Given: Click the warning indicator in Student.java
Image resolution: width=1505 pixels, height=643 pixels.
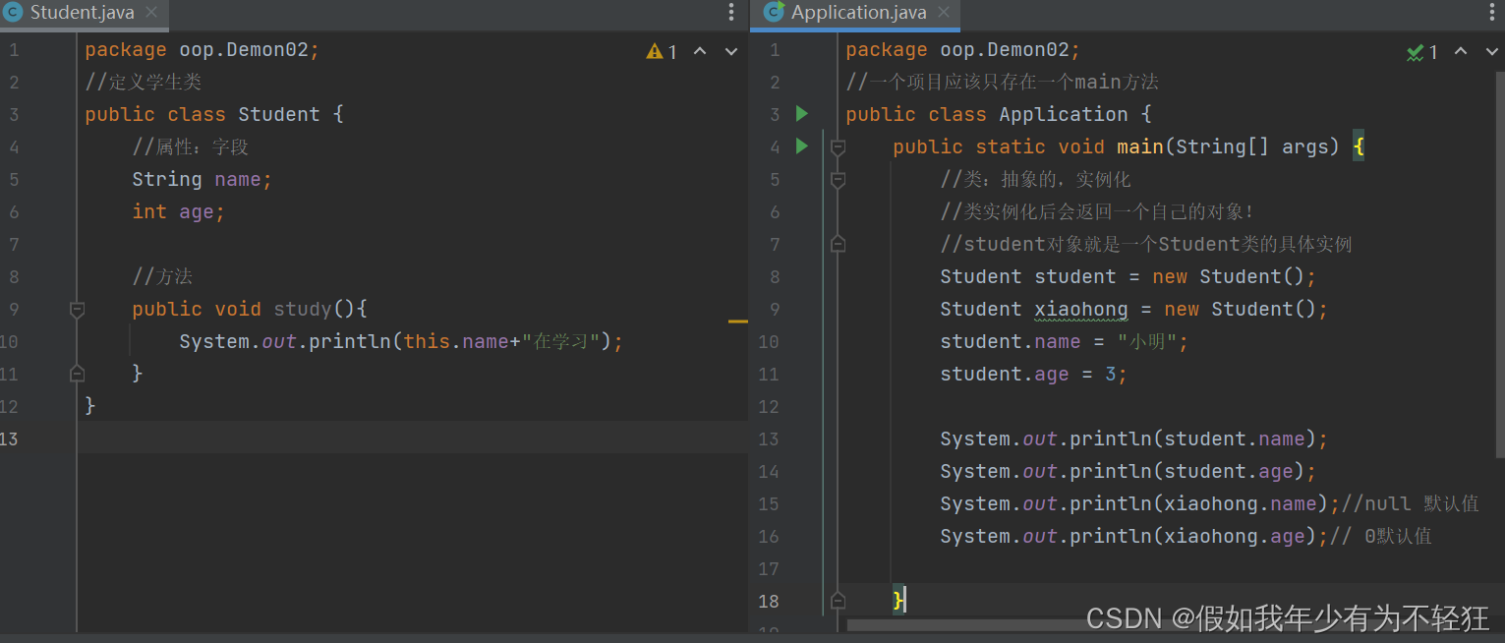Looking at the screenshot, I should (662, 51).
